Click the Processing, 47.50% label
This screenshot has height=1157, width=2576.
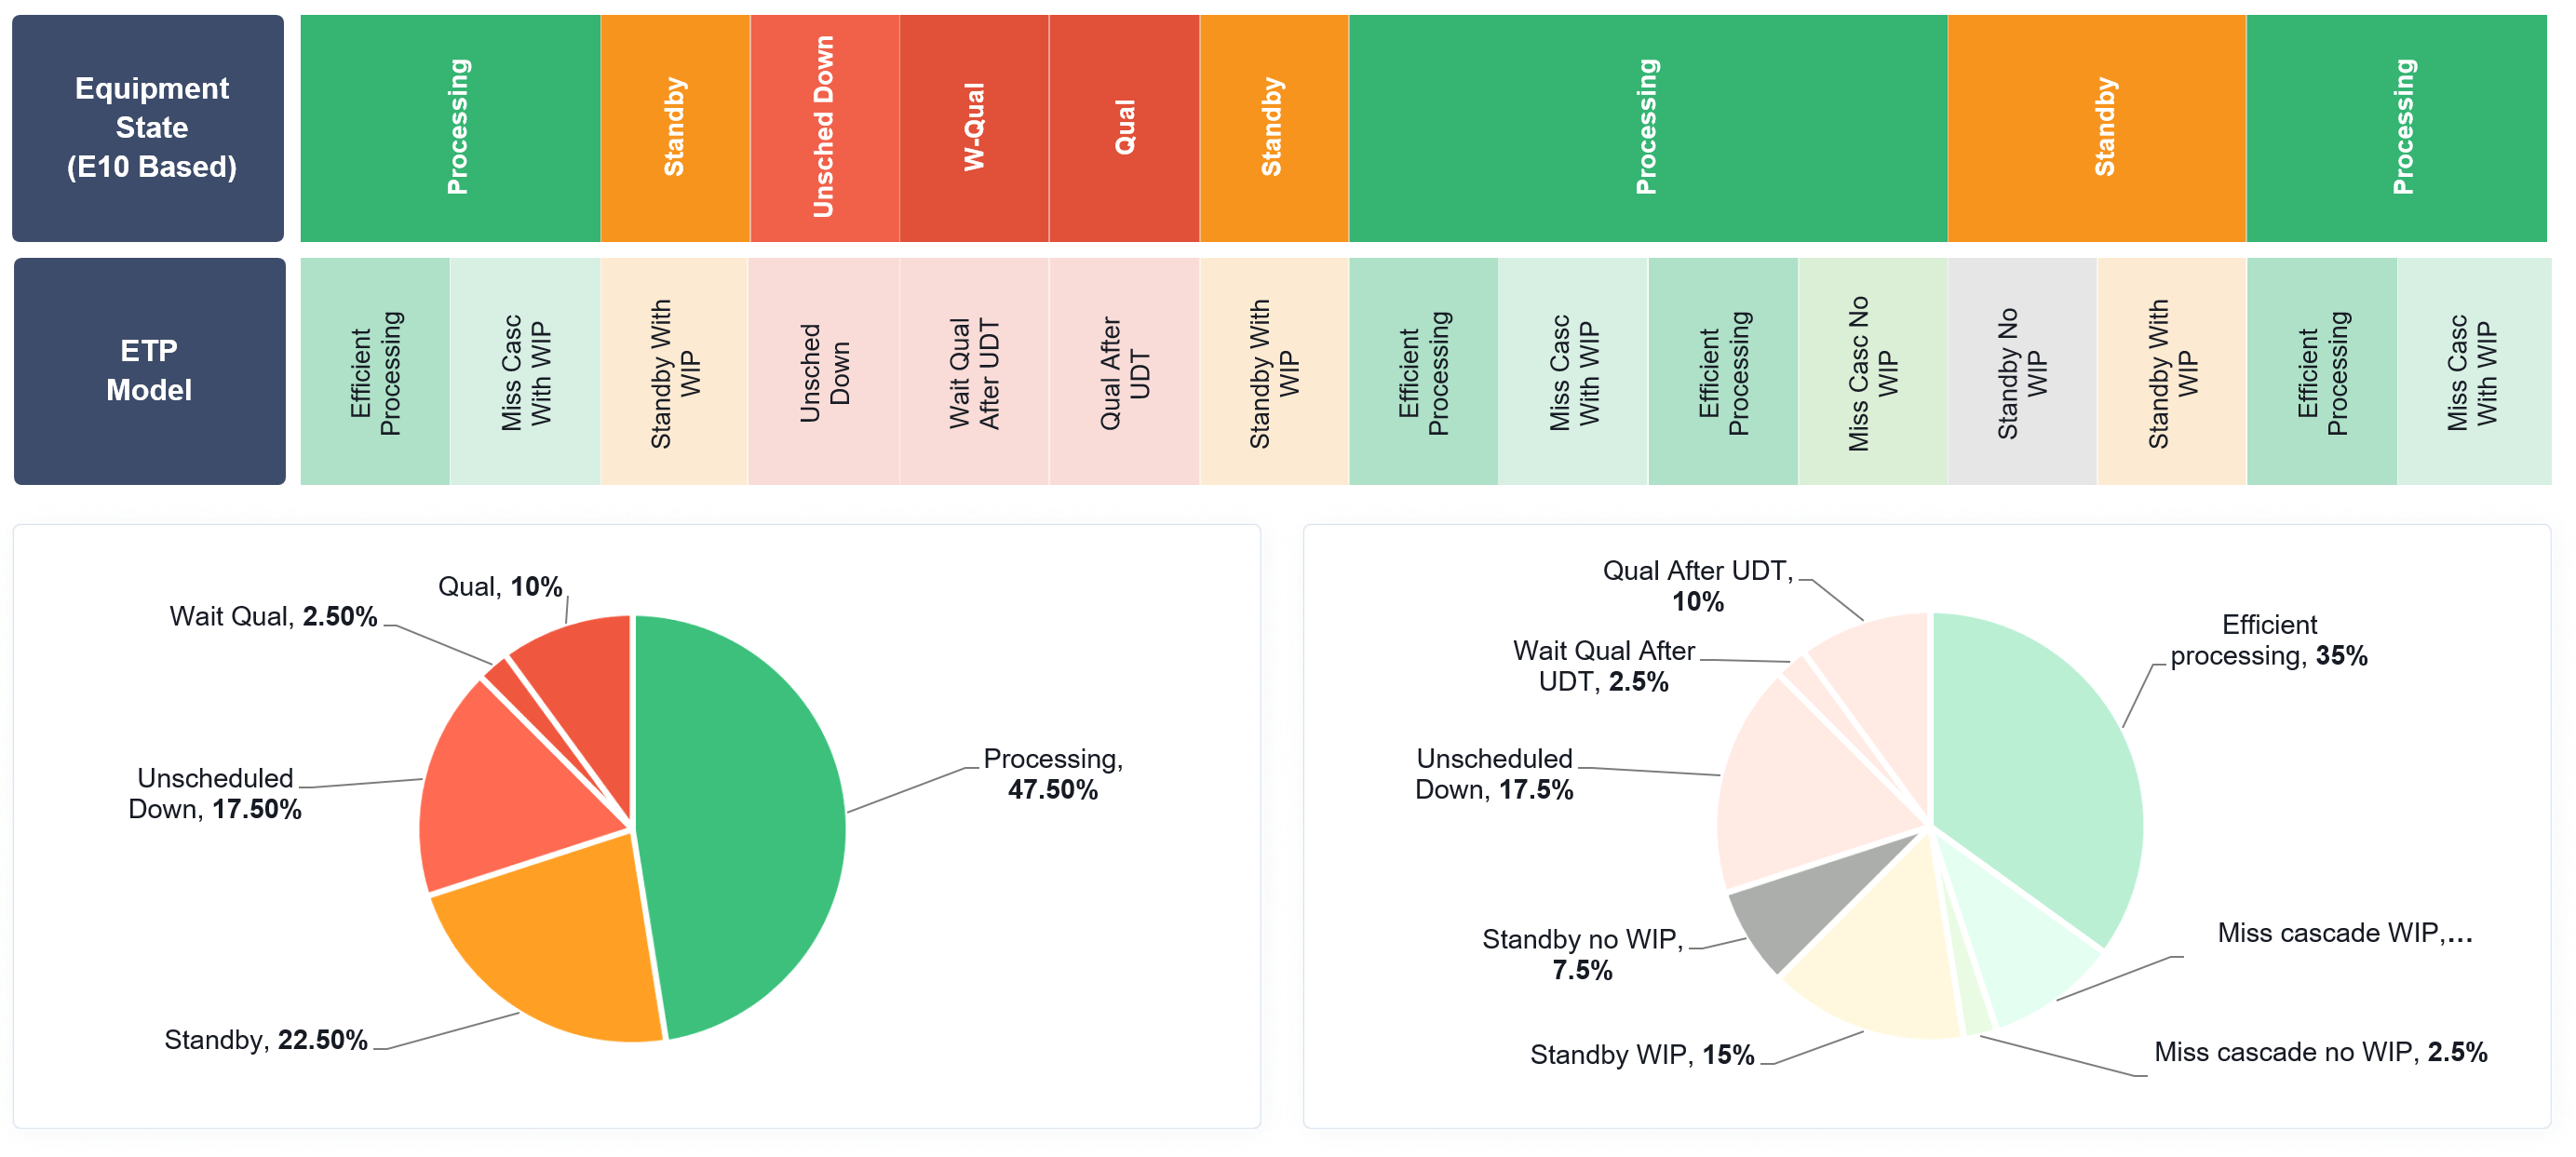[x=1053, y=774]
